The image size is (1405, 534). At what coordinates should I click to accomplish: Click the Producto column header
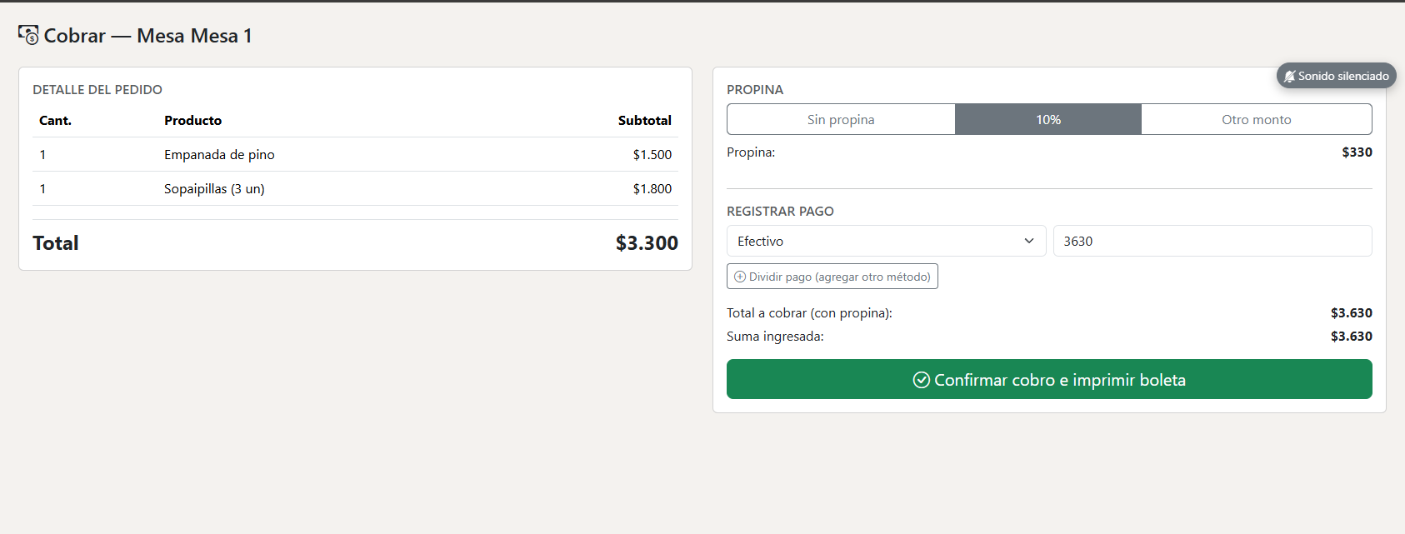click(192, 120)
